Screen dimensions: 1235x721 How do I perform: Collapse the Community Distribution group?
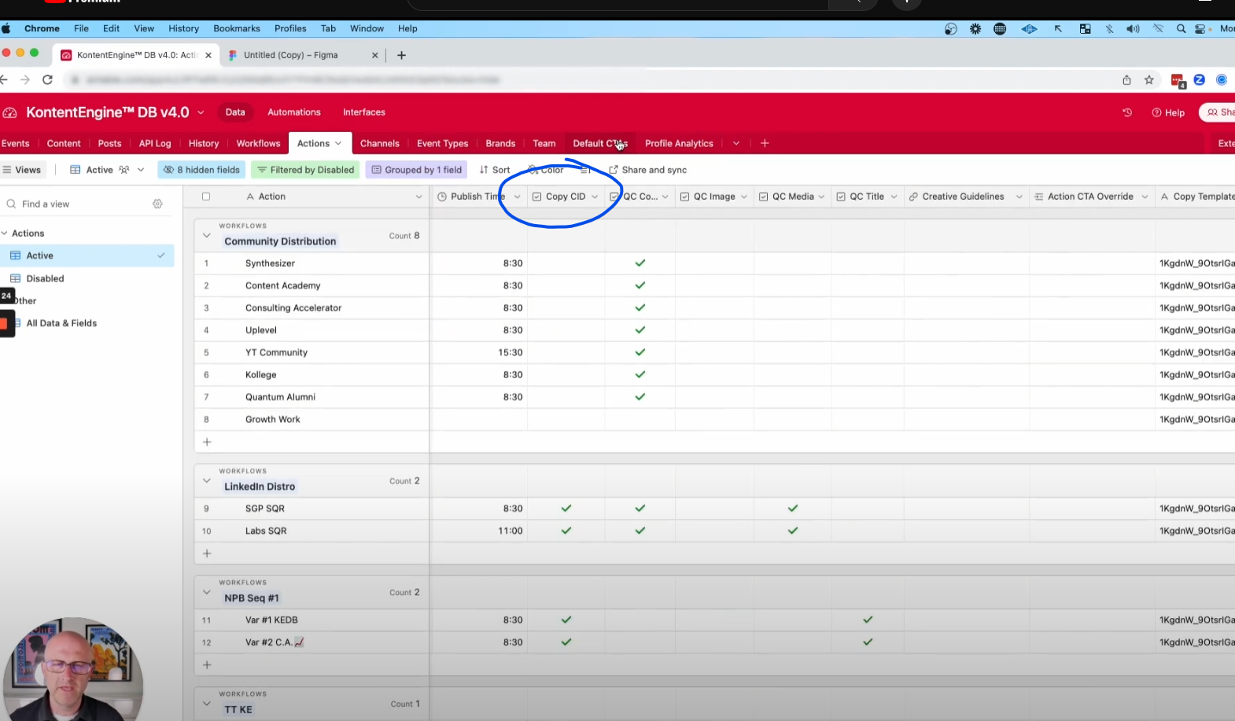pos(207,235)
